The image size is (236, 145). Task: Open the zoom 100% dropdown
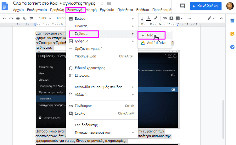tap(45, 18)
